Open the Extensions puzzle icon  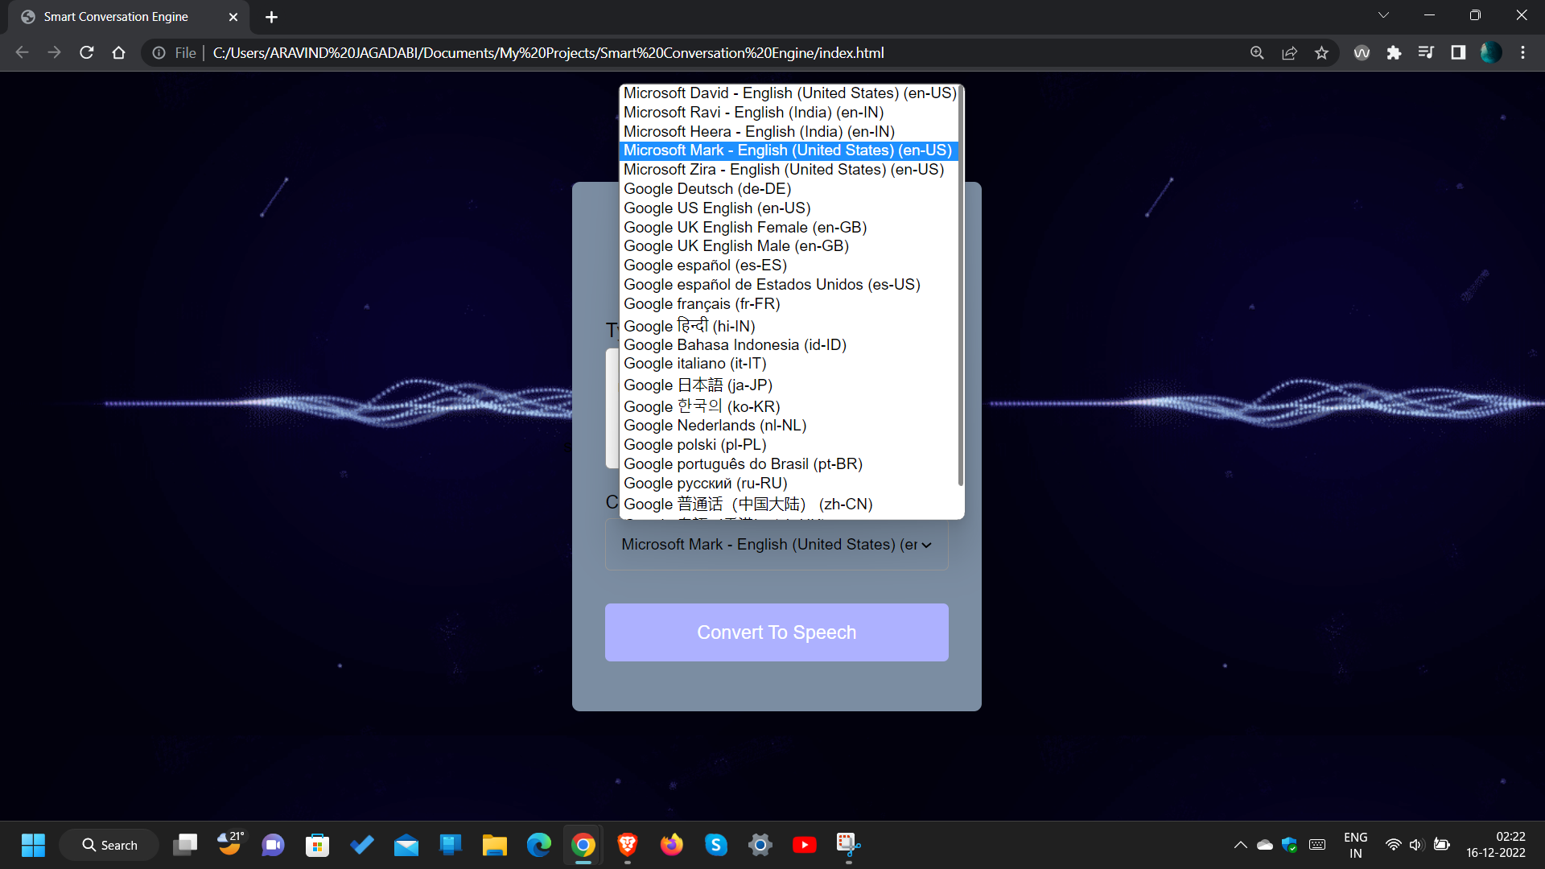pyautogui.click(x=1394, y=53)
